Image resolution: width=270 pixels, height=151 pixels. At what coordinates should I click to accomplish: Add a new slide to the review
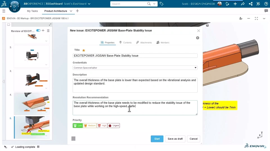click(x=43, y=30)
